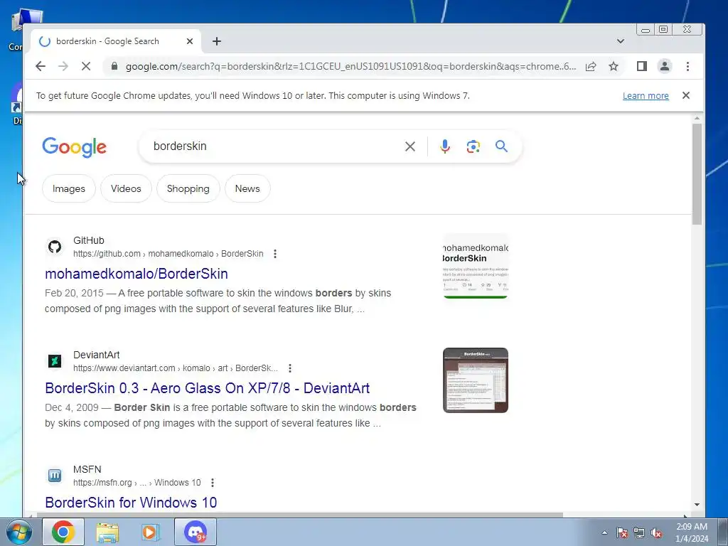Click the Chrome taskbar icon
728x546 pixels.
tap(63, 532)
